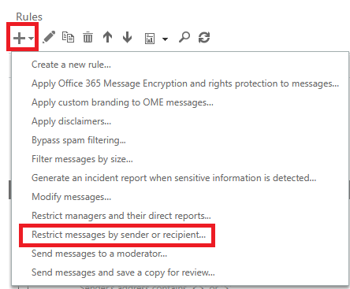The image size is (350, 289).
Task: Choose Send messages to a moderator...
Action: (99, 254)
